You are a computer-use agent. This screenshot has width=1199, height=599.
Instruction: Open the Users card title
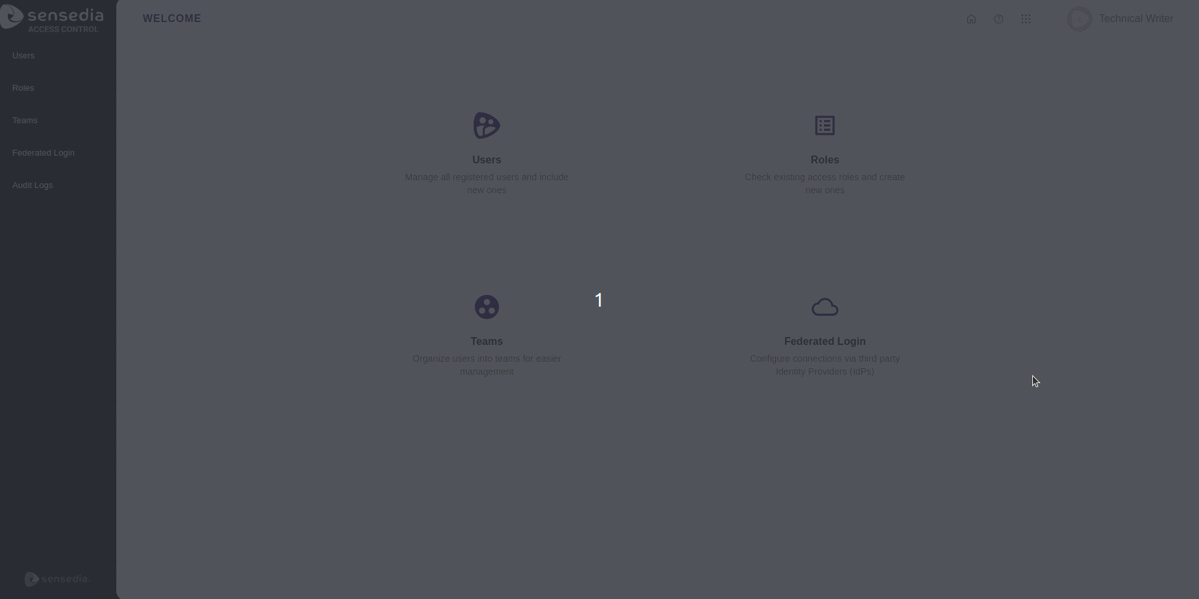click(x=487, y=160)
